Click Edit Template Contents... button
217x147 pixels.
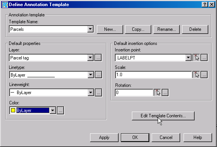(x=163, y=116)
